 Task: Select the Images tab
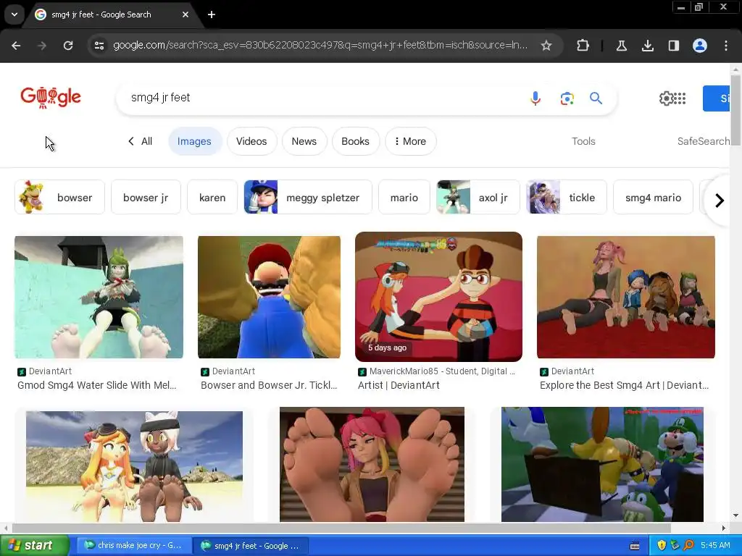click(x=194, y=141)
